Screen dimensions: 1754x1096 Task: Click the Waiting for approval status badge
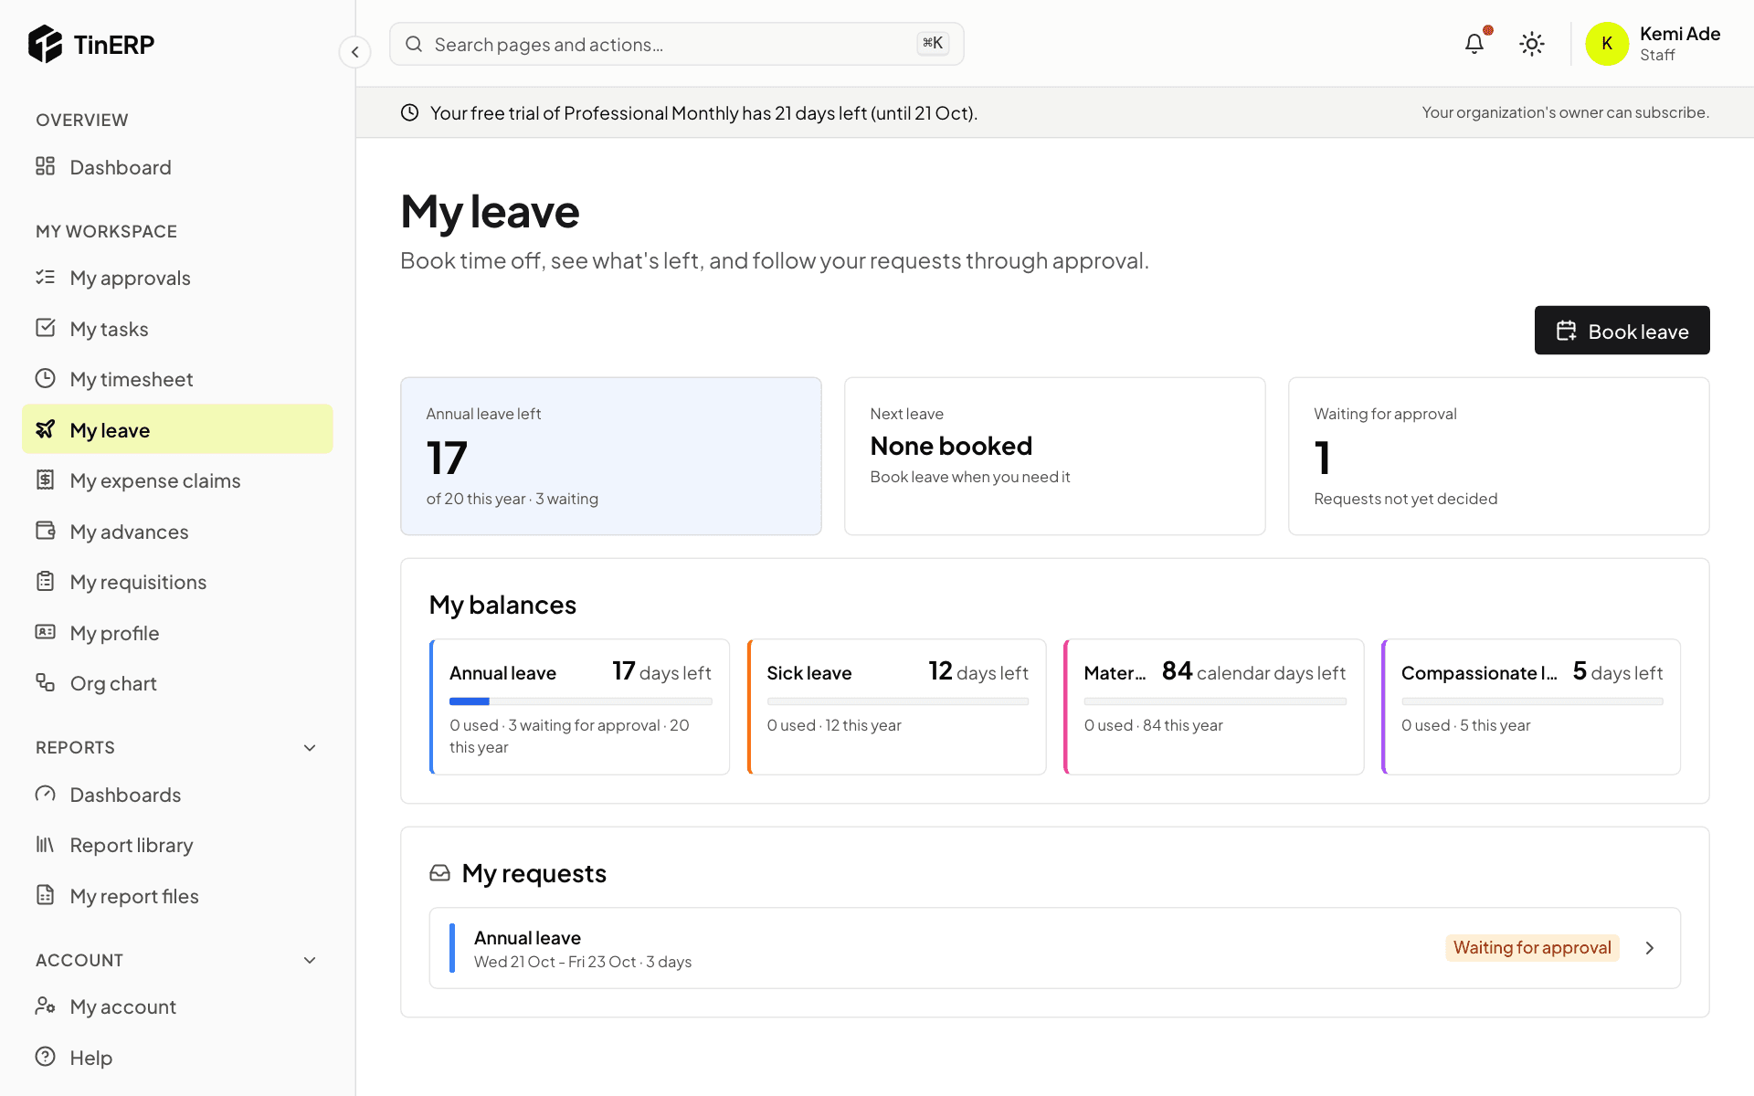(x=1532, y=948)
